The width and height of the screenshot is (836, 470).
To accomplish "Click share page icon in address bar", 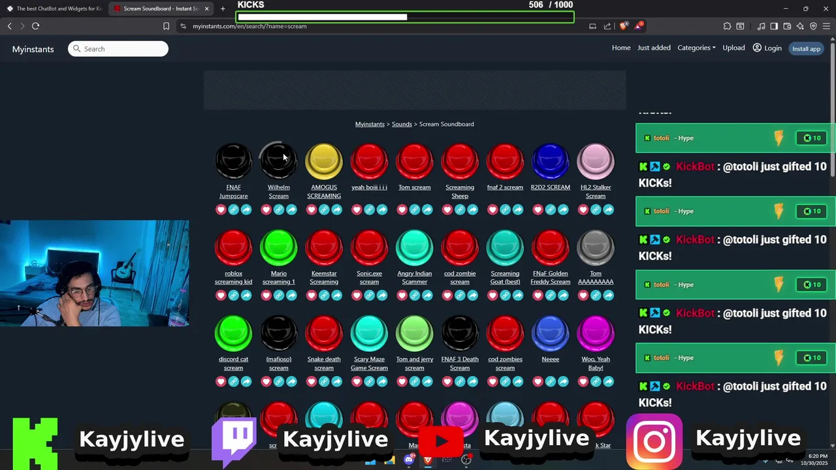I will pos(607,26).
